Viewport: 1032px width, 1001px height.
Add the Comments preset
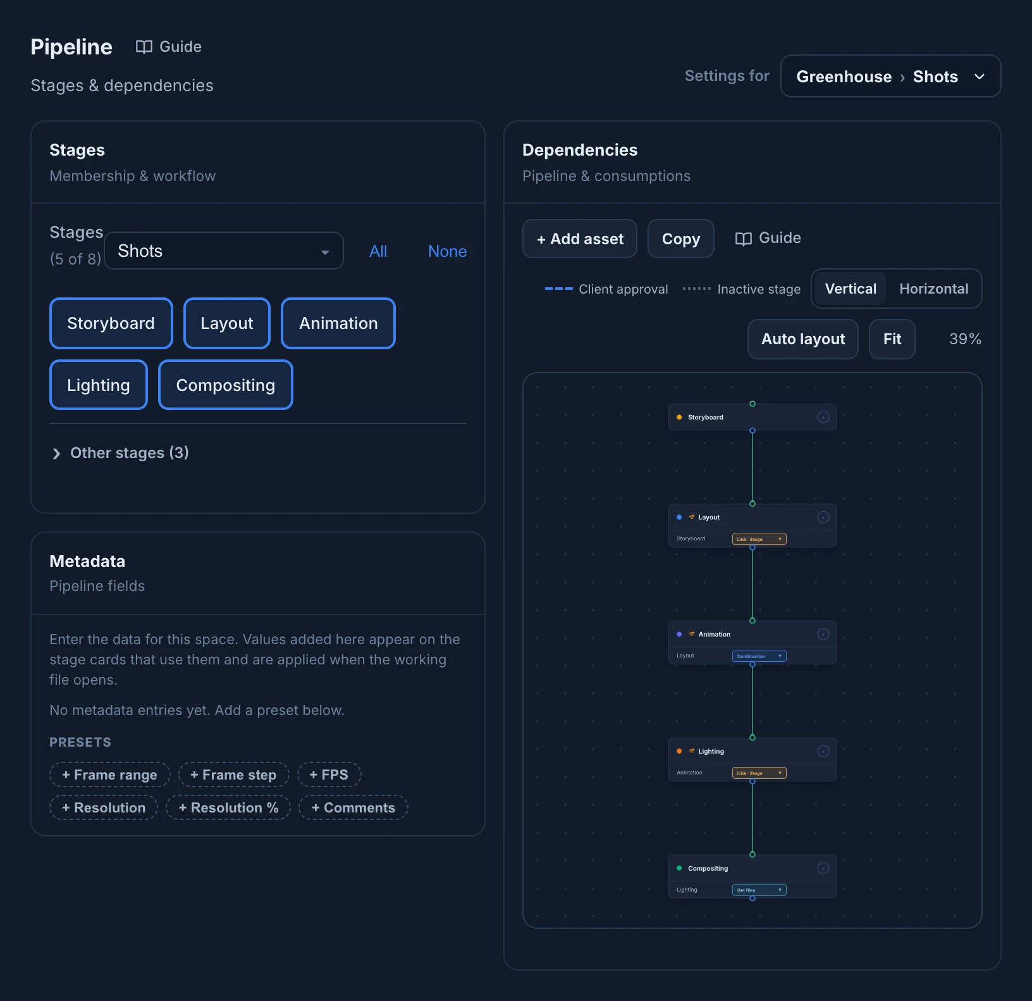(x=353, y=808)
